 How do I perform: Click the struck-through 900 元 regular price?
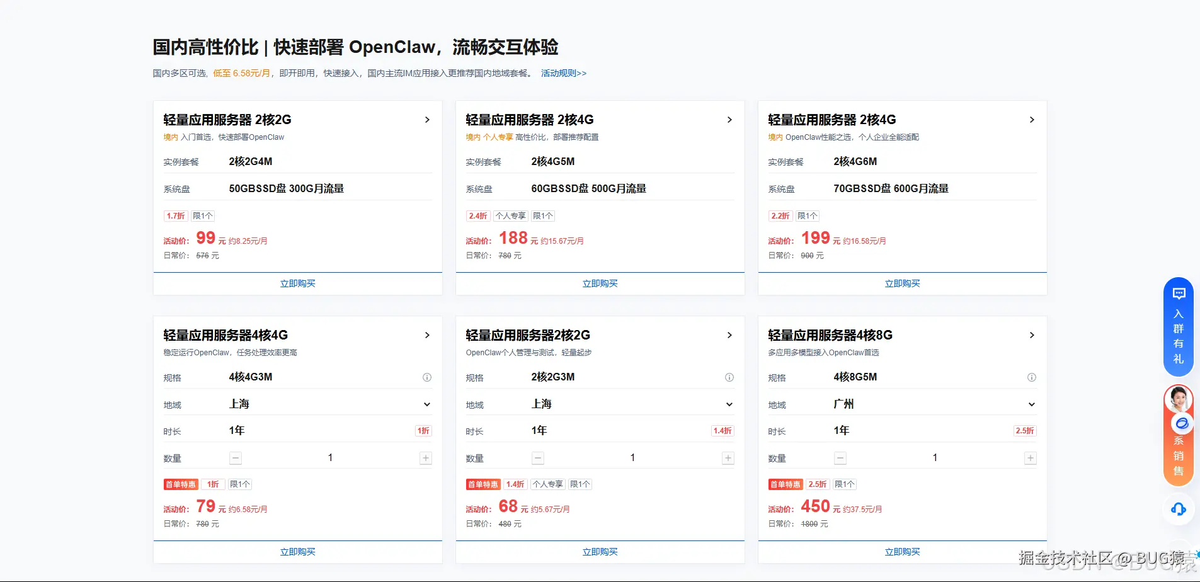pyautogui.click(x=813, y=256)
